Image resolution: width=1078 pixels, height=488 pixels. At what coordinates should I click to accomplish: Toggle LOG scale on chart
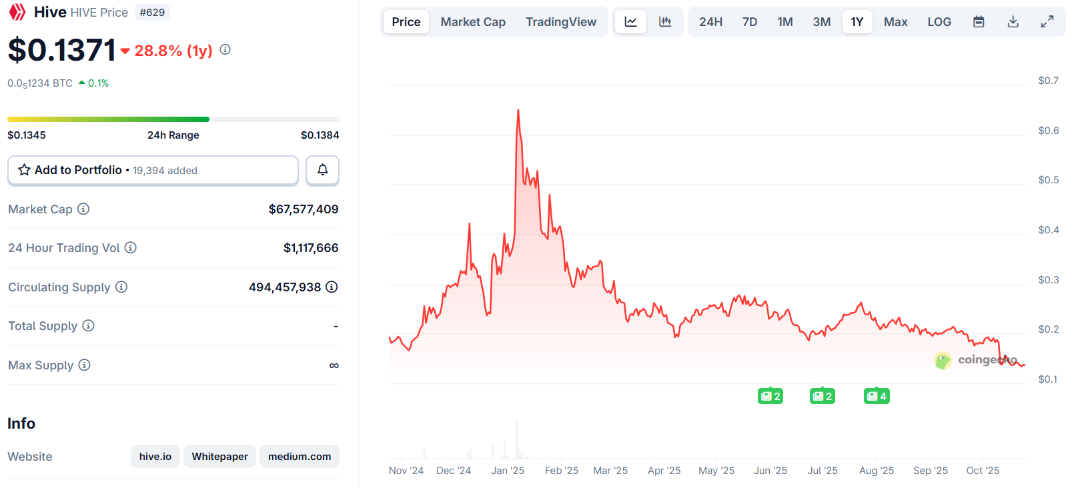939,22
